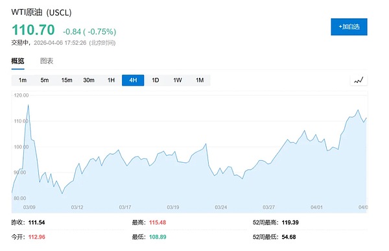Click the 03/09 date axis label

[x=29, y=207]
